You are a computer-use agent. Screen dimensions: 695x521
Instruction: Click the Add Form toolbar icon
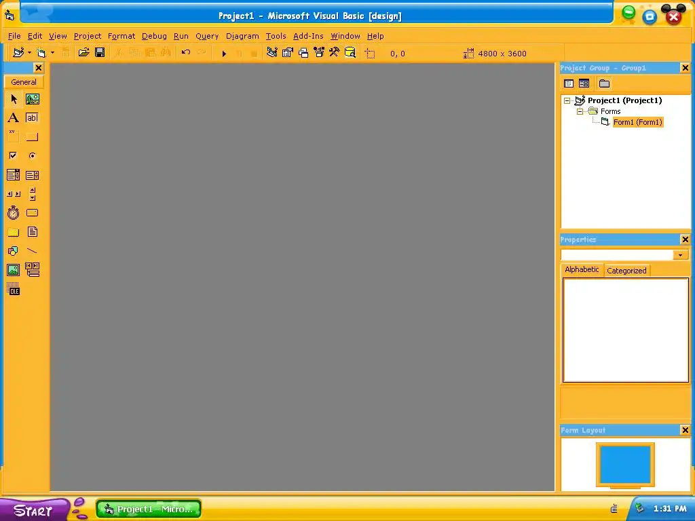[41, 53]
